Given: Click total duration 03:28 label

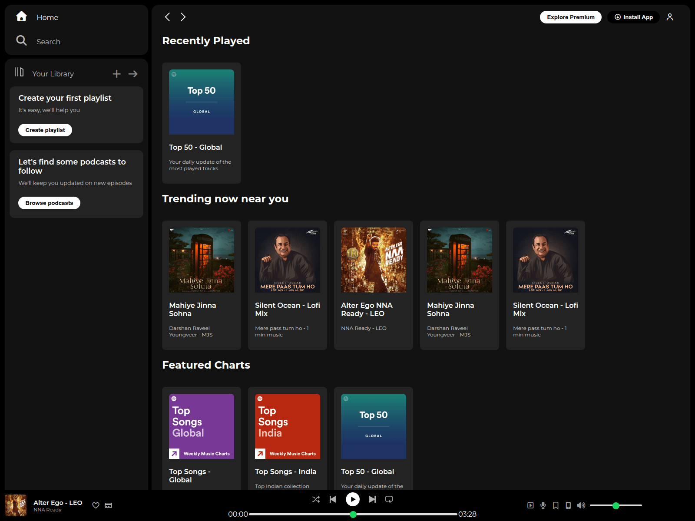Looking at the screenshot, I should pos(467,514).
